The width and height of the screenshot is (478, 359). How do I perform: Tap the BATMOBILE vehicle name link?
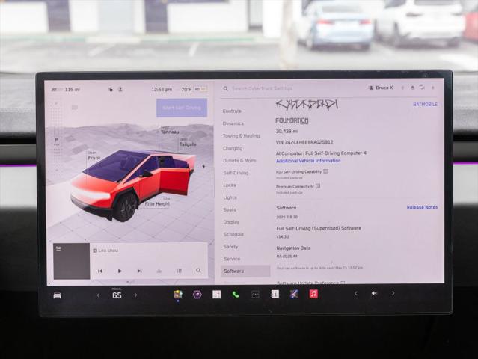click(x=425, y=104)
